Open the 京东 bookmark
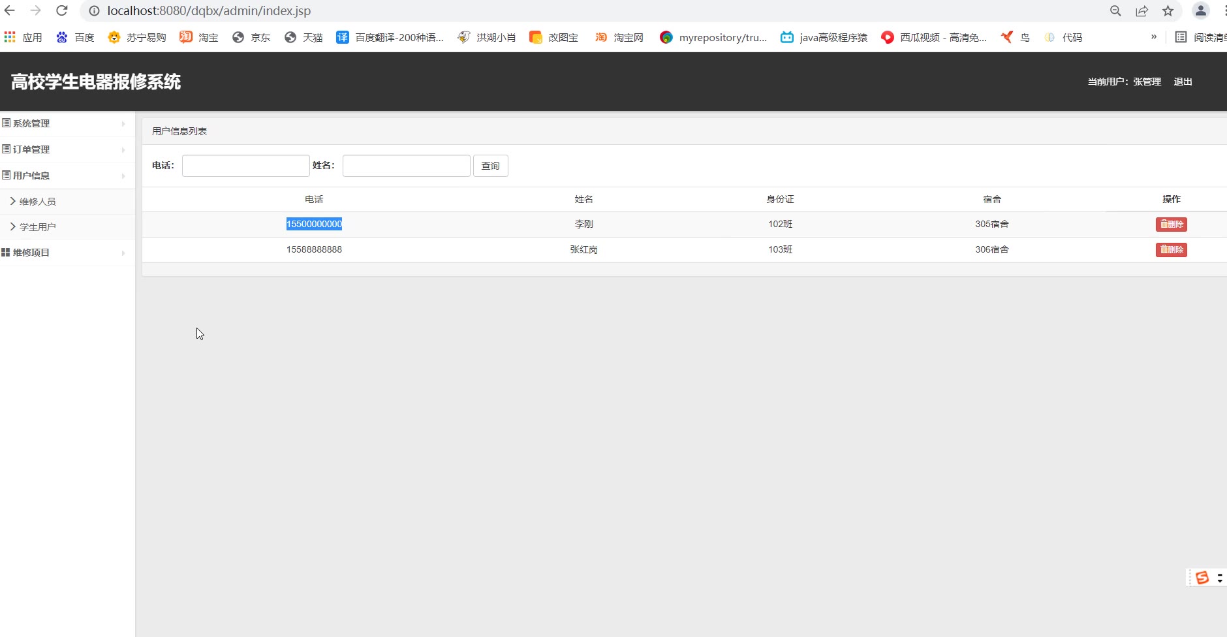The image size is (1227, 637). [251, 37]
